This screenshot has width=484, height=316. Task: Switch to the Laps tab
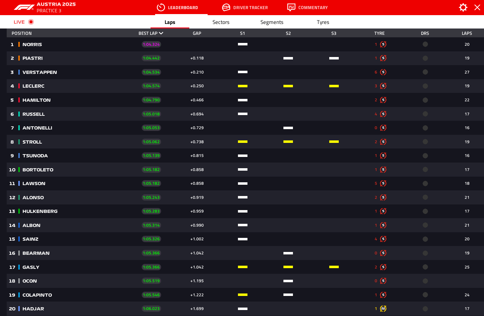170,22
